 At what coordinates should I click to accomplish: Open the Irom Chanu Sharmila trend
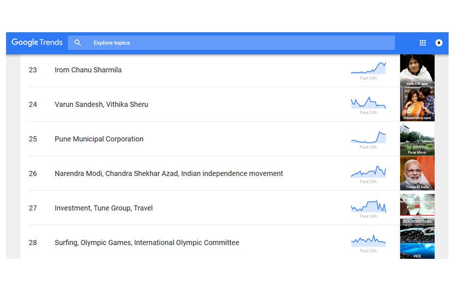tap(88, 70)
